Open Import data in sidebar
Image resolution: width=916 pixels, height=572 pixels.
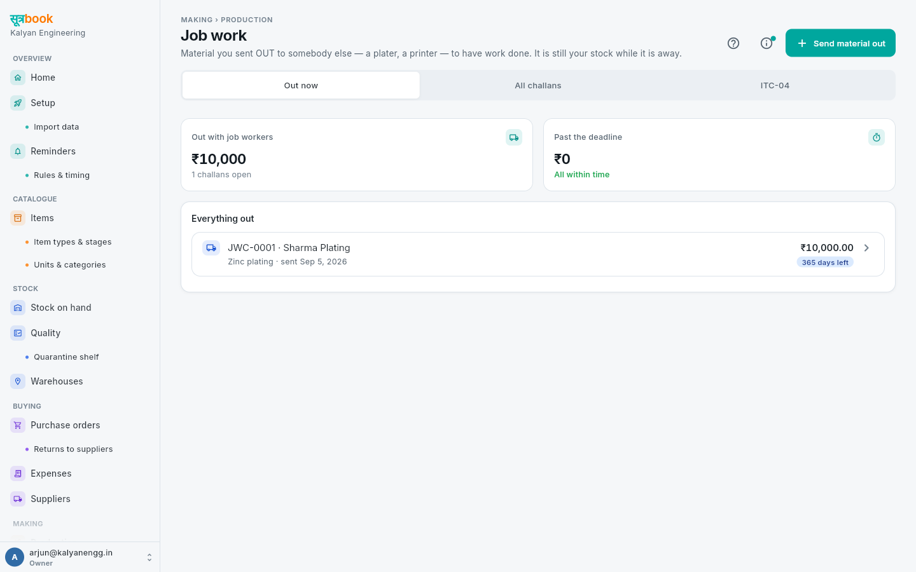click(57, 127)
